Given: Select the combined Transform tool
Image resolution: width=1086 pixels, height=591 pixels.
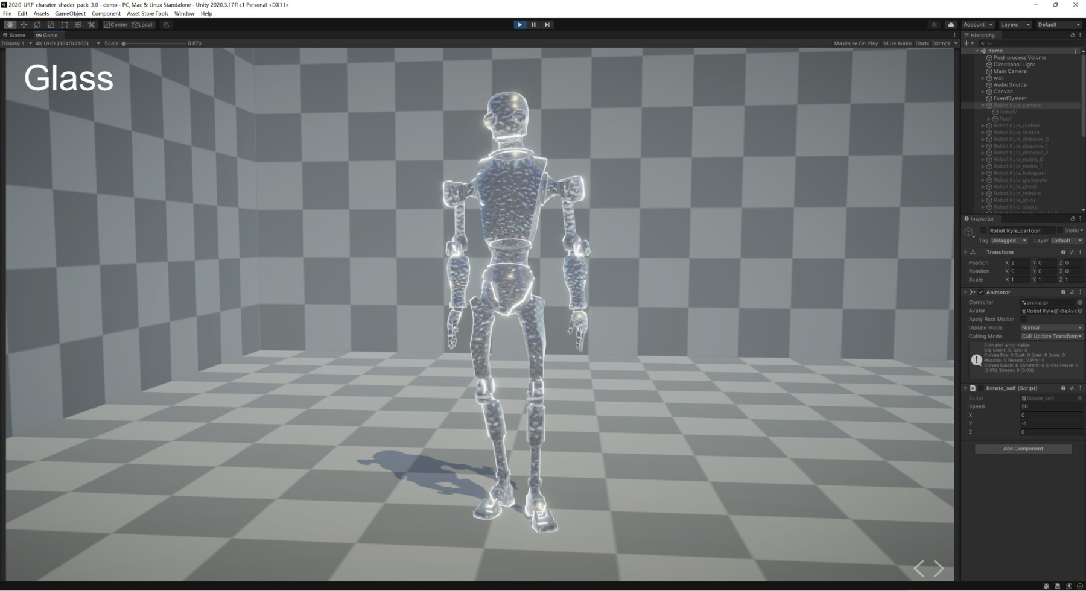Looking at the screenshot, I should point(78,25).
